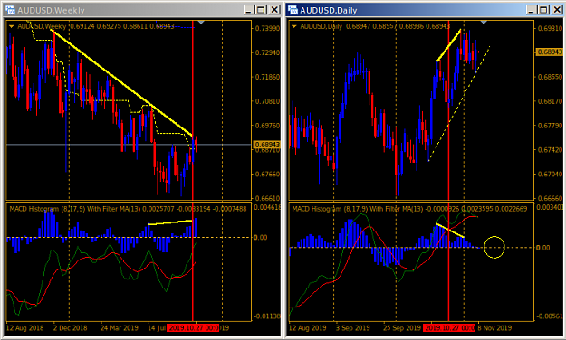Click the AUDUSD.Daily window chart icon
Viewport: 566px width, 340px height.
click(293, 10)
